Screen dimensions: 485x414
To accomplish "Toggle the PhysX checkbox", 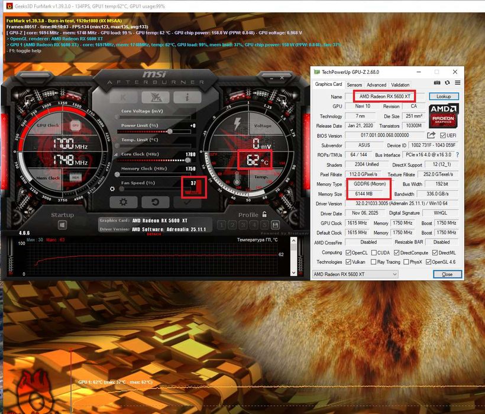I will tap(406, 262).
